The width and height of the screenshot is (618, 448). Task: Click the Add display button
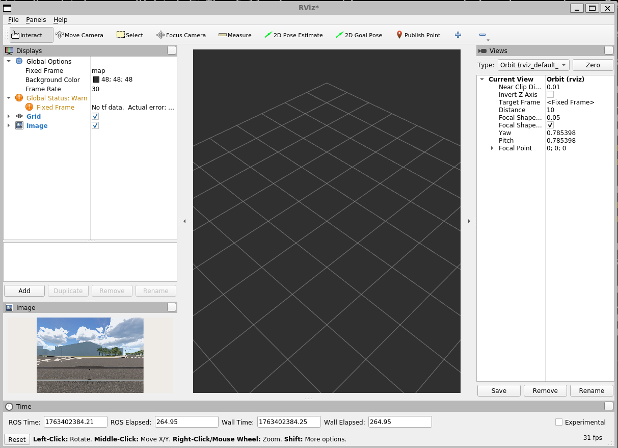24,291
